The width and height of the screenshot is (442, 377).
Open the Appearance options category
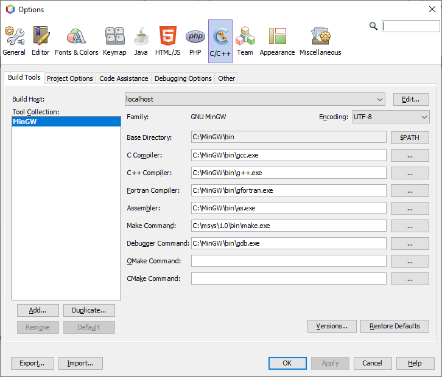[x=277, y=41]
